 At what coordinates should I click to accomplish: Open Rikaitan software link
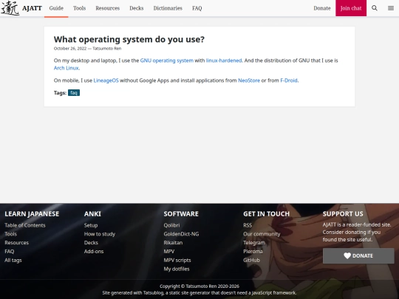tap(173, 243)
